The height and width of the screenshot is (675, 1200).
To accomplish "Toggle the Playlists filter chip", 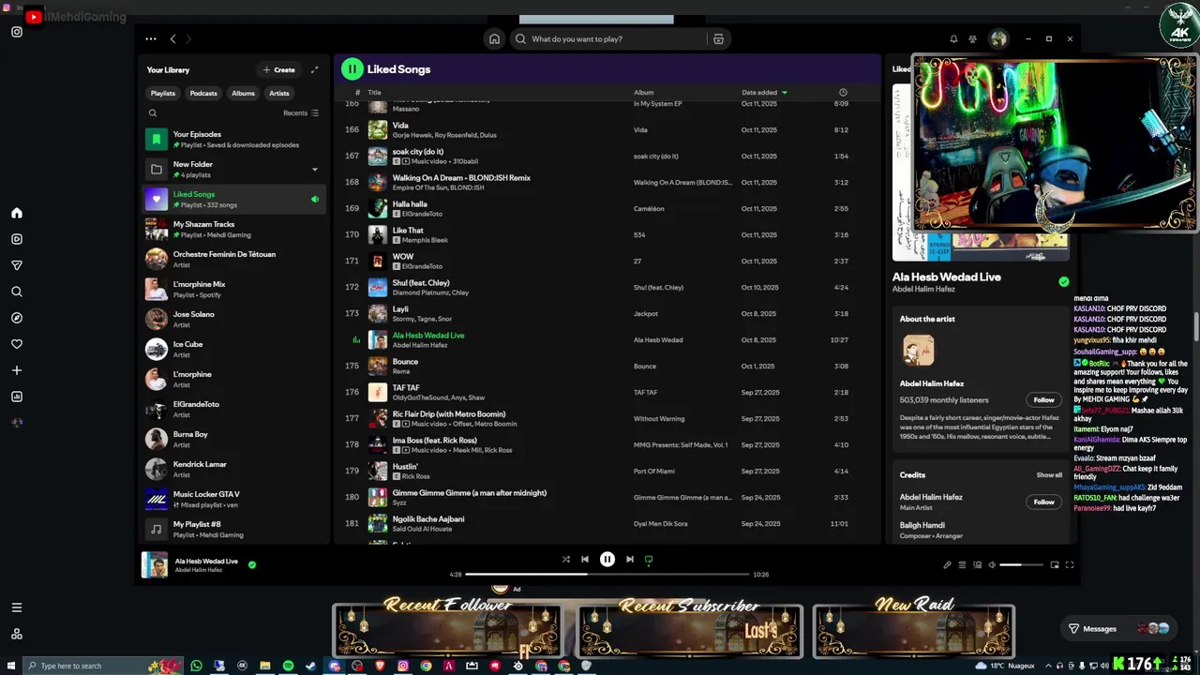I will coord(163,93).
